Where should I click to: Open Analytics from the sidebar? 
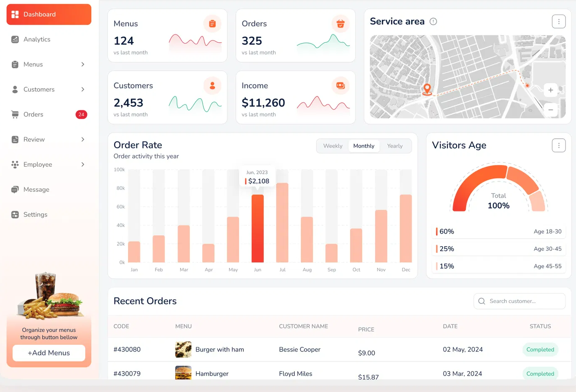tap(37, 39)
